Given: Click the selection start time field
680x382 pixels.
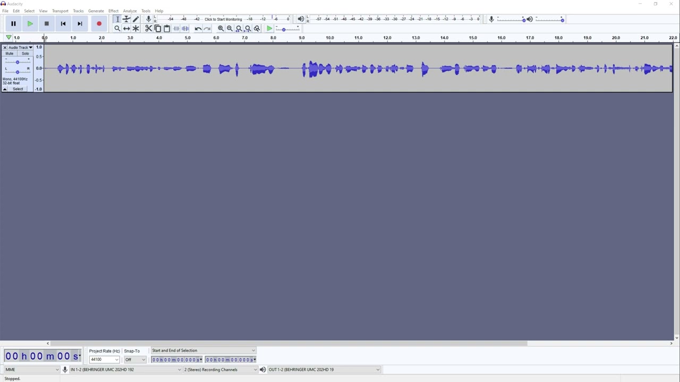Looking at the screenshot, I should (x=177, y=360).
